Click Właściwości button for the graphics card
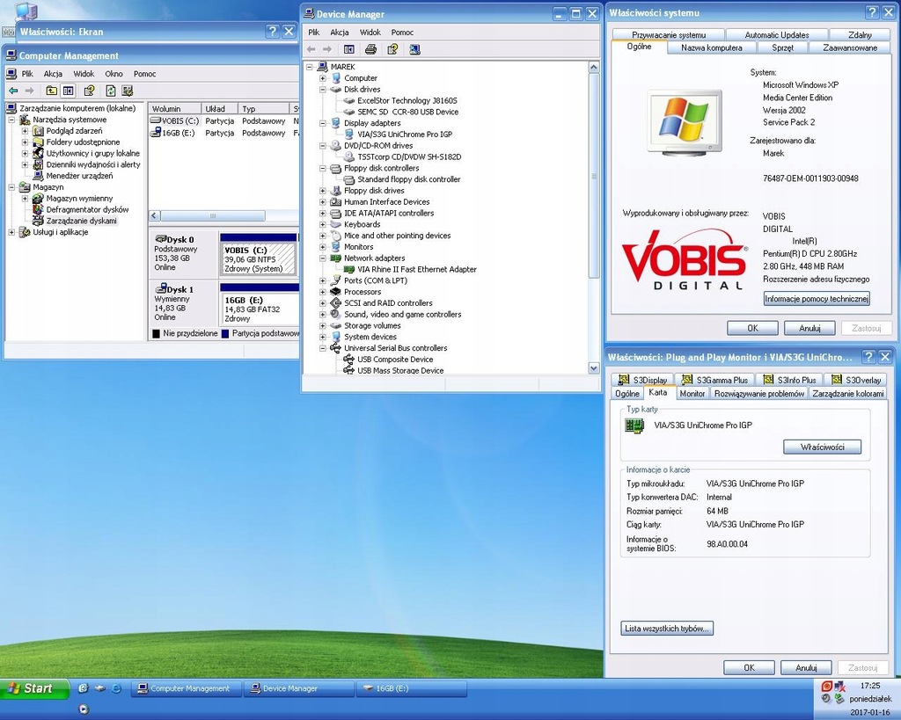The height and width of the screenshot is (720, 901). [822, 447]
